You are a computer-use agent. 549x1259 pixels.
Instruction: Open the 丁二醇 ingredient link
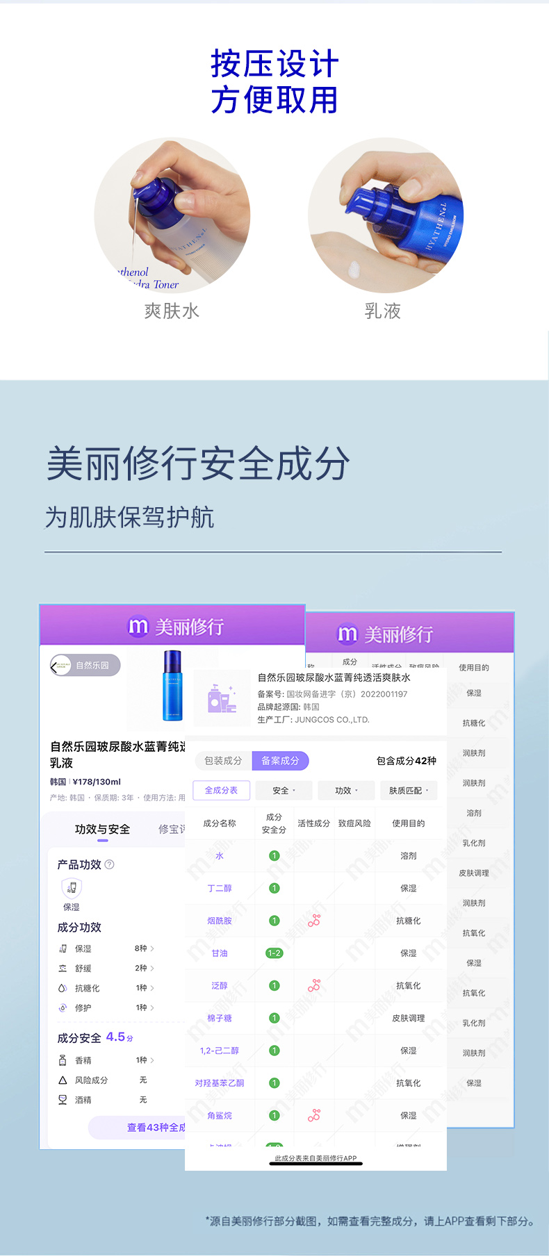point(220,888)
